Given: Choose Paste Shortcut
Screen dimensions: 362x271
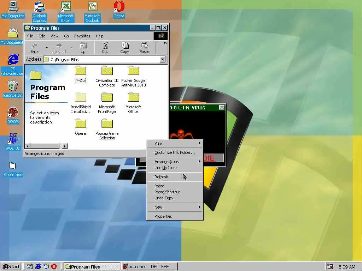Looking at the screenshot, I should (x=175, y=192).
